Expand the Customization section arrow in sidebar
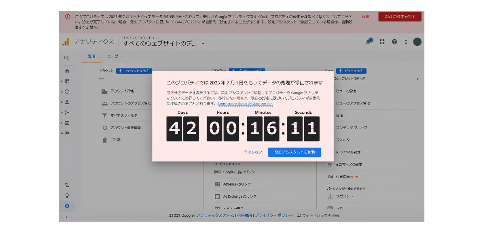The width and height of the screenshot is (481, 241). (x=62, y=81)
